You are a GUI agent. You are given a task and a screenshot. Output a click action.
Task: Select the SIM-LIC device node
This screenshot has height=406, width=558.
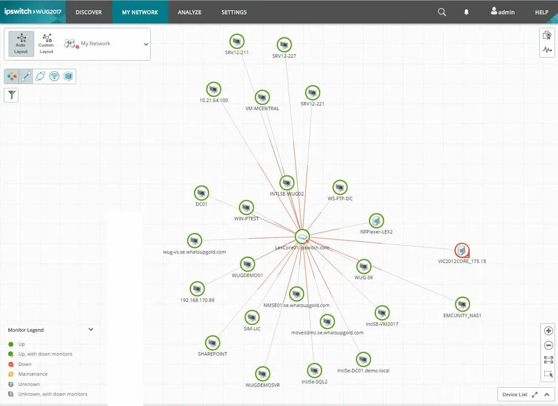click(x=252, y=317)
